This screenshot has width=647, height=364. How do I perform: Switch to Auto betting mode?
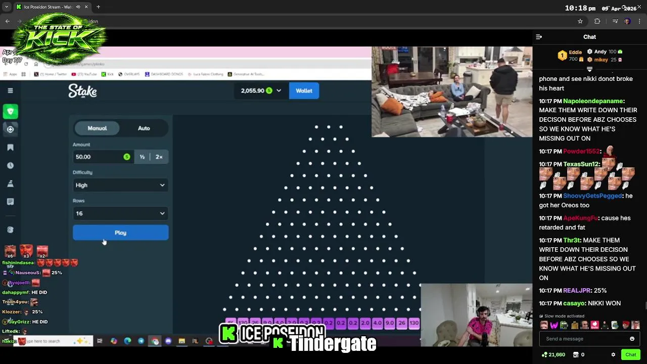point(144,128)
